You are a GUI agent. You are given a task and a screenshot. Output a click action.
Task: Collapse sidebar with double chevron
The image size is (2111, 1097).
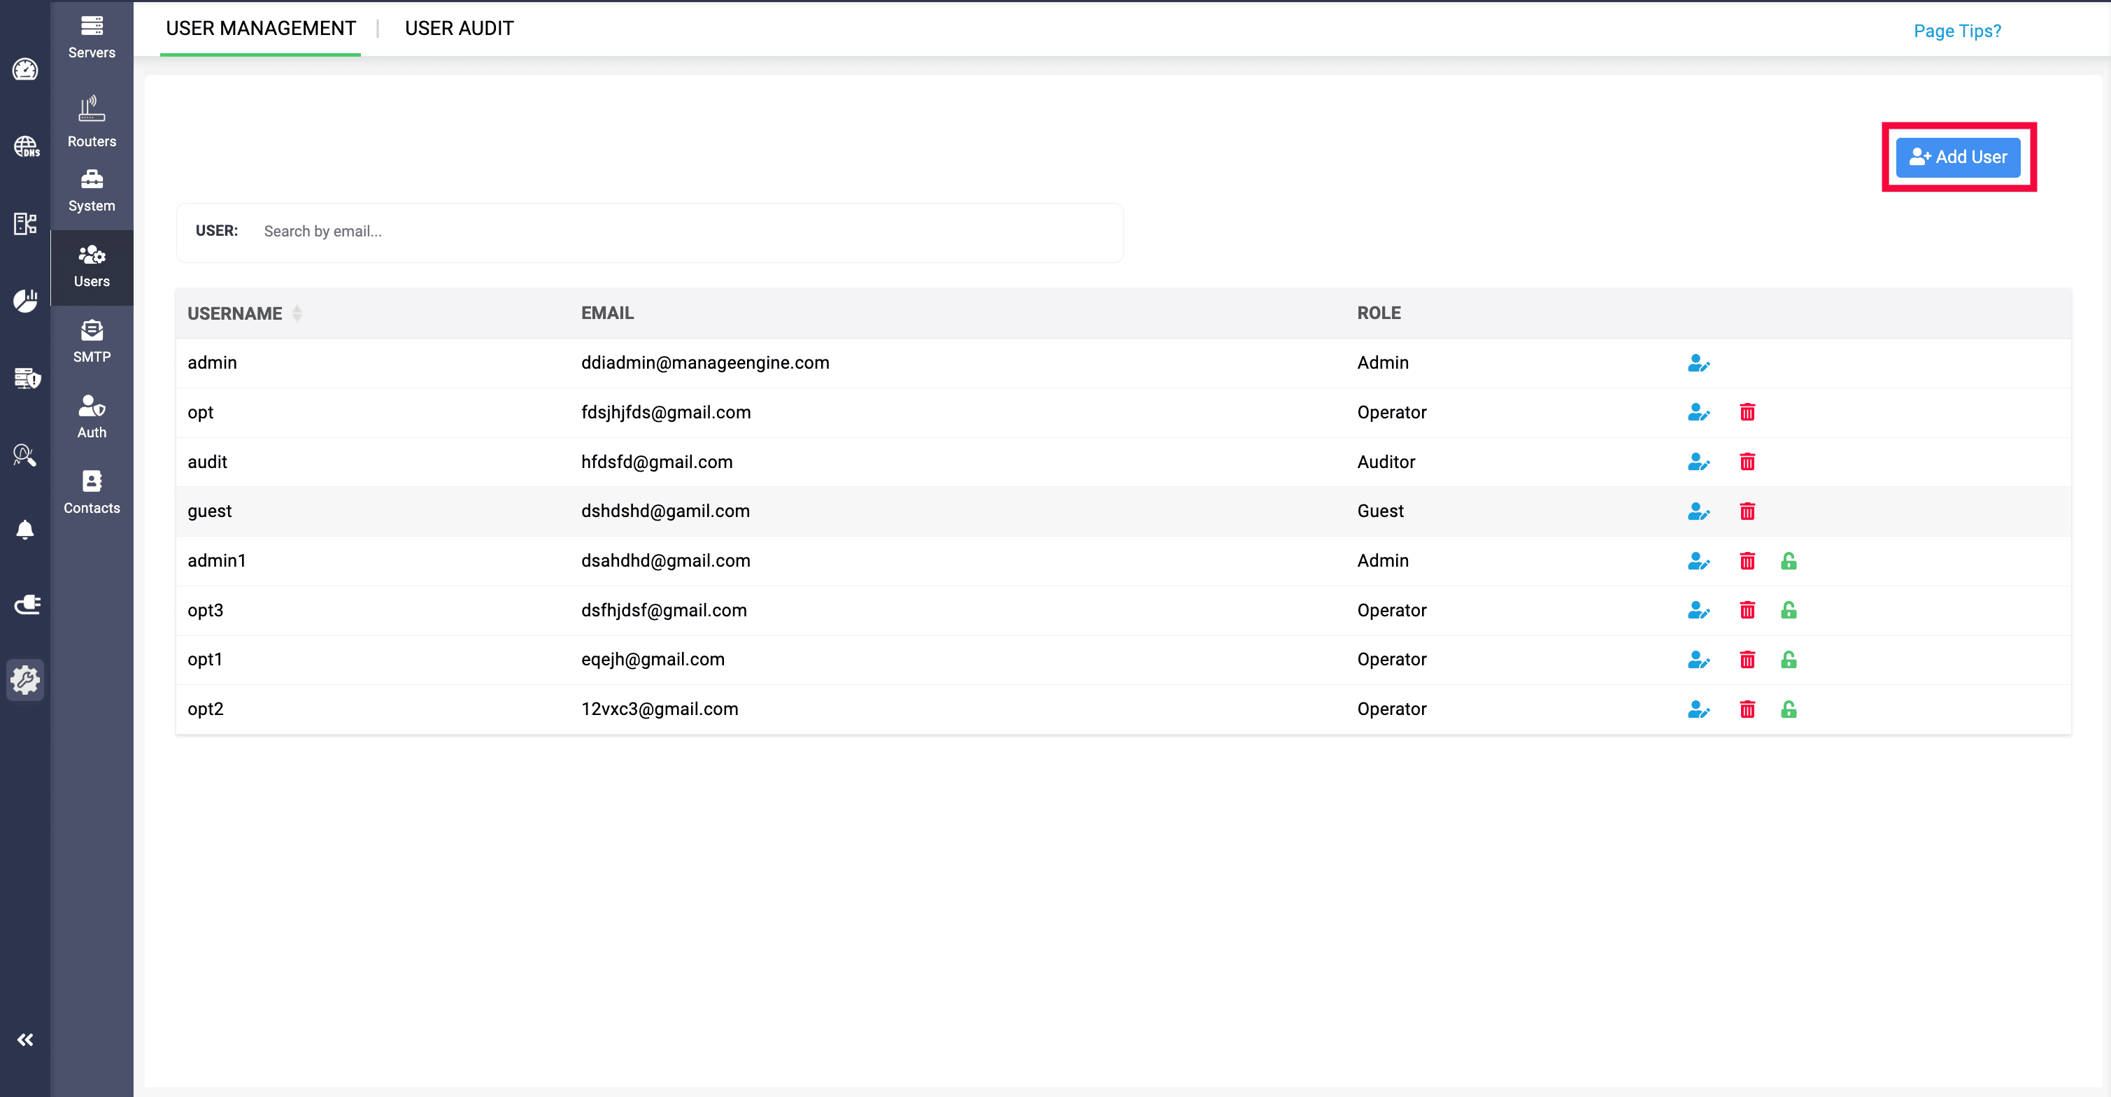25,1040
